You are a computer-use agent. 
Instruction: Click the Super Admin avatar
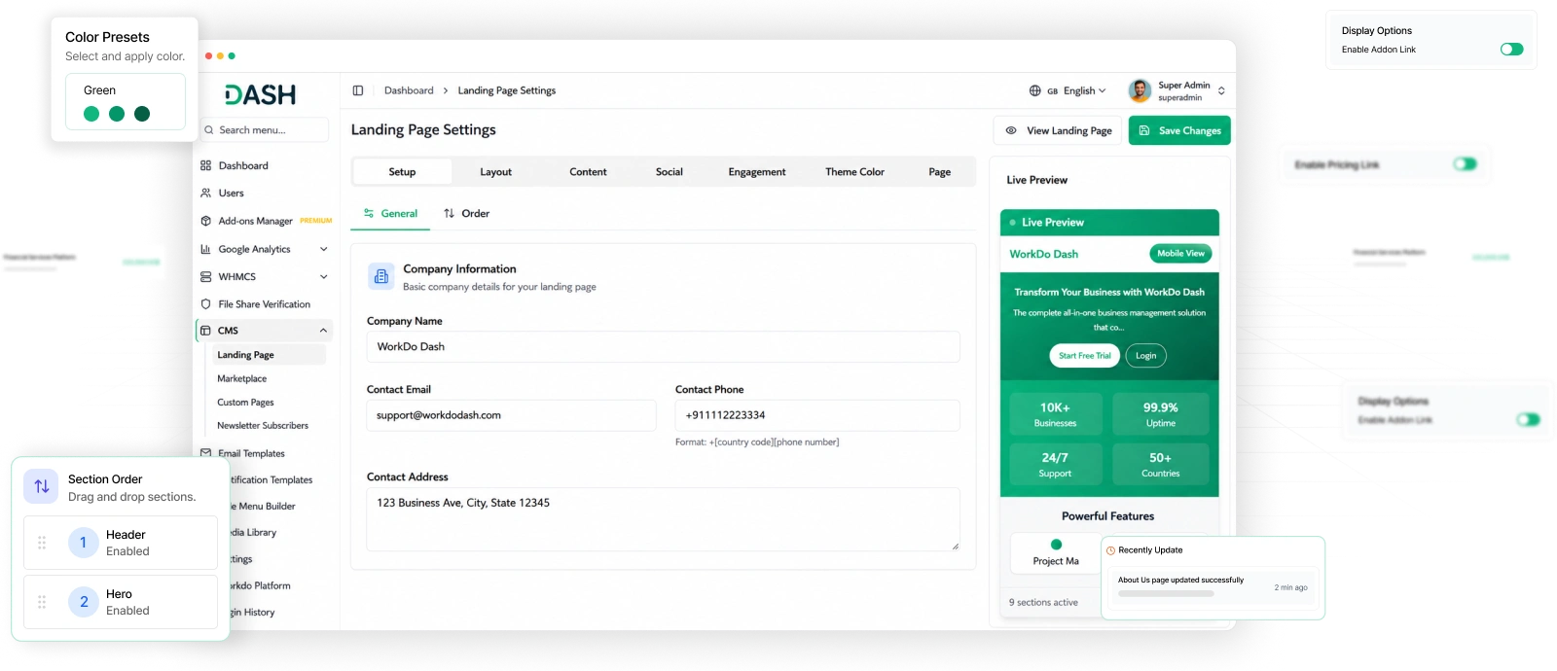(x=1140, y=90)
